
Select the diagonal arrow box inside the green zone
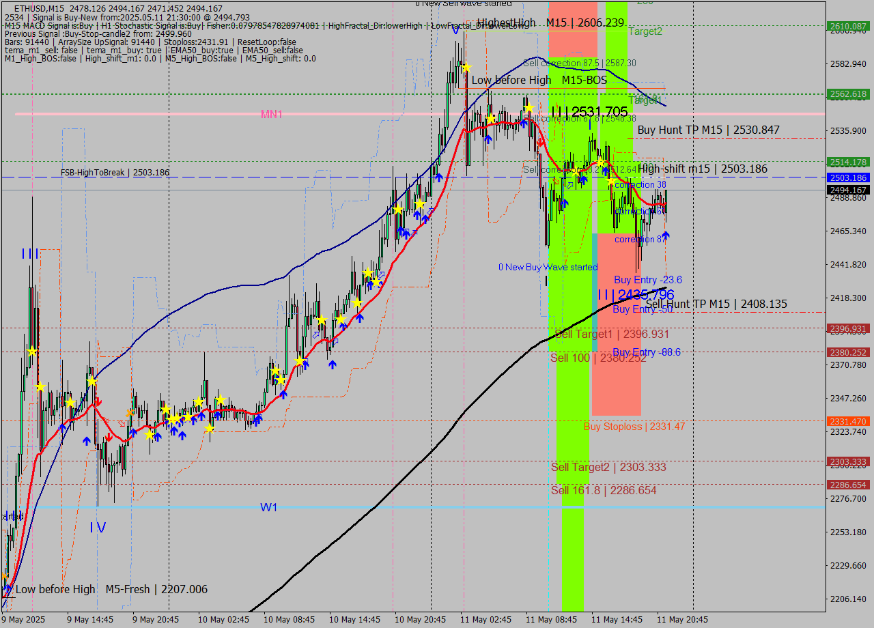click(569, 185)
